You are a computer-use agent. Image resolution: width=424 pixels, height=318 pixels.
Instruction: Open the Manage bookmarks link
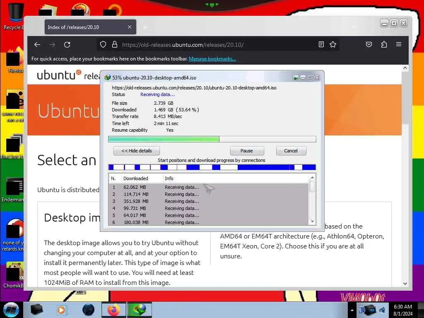[212, 59]
